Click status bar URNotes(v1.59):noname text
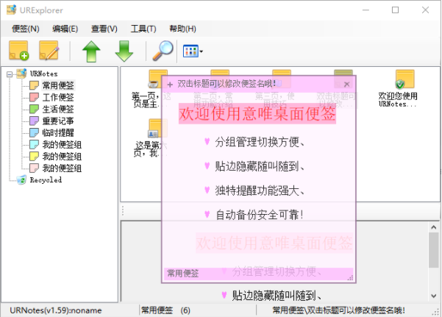442x317 pixels. (56, 310)
